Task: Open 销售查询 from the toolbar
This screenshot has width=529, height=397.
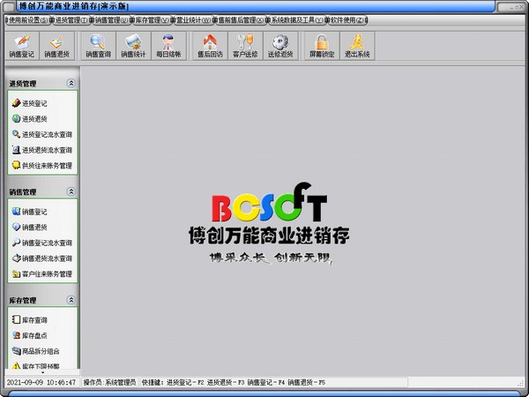Action: tap(99, 45)
